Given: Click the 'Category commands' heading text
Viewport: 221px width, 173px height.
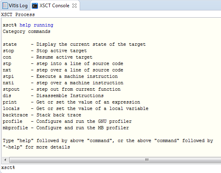Looking at the screenshot, I should click(26, 31).
